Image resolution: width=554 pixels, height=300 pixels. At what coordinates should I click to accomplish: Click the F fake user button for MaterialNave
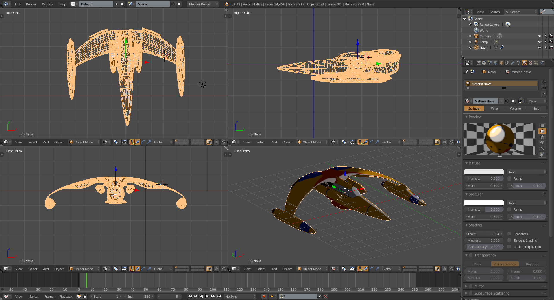pyautogui.click(x=501, y=101)
